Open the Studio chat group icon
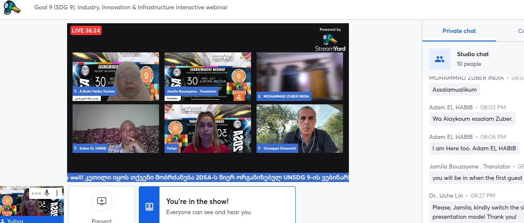This screenshot has height=223, width=524. (440, 59)
